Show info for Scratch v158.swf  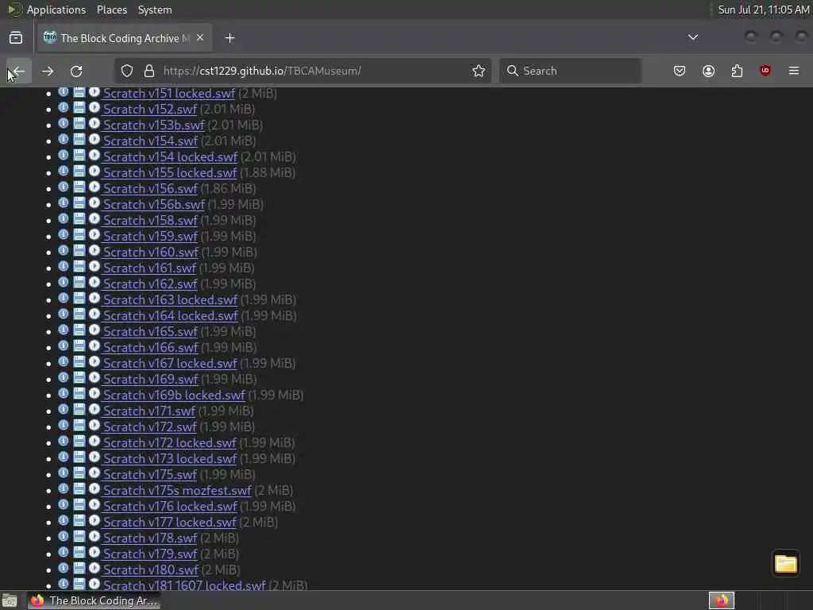(x=64, y=219)
